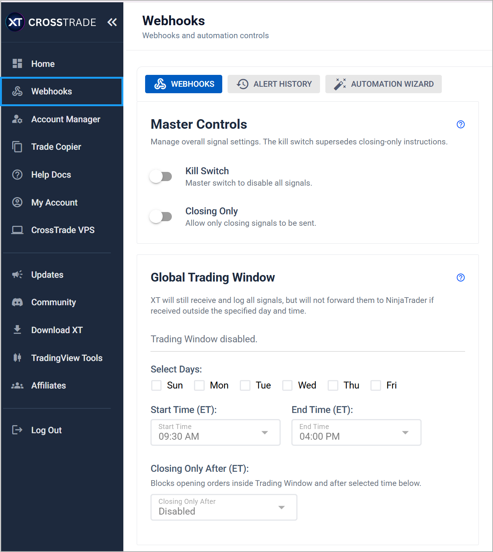Open My Account via its sidebar icon
The image size is (493, 552).
[x=17, y=202]
